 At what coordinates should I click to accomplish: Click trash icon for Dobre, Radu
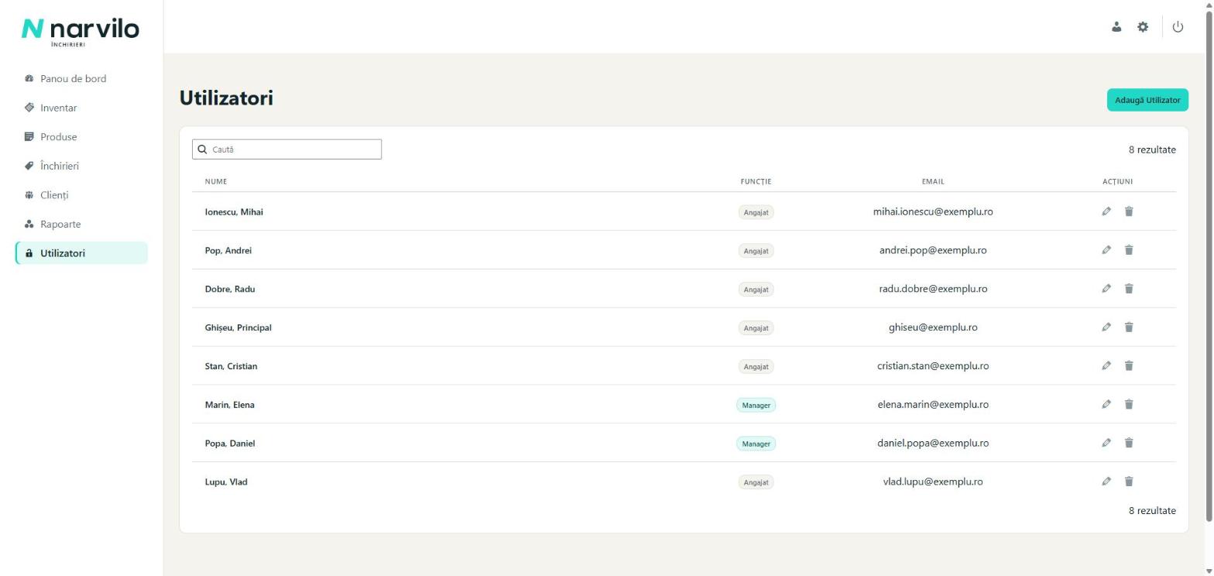[1129, 289]
